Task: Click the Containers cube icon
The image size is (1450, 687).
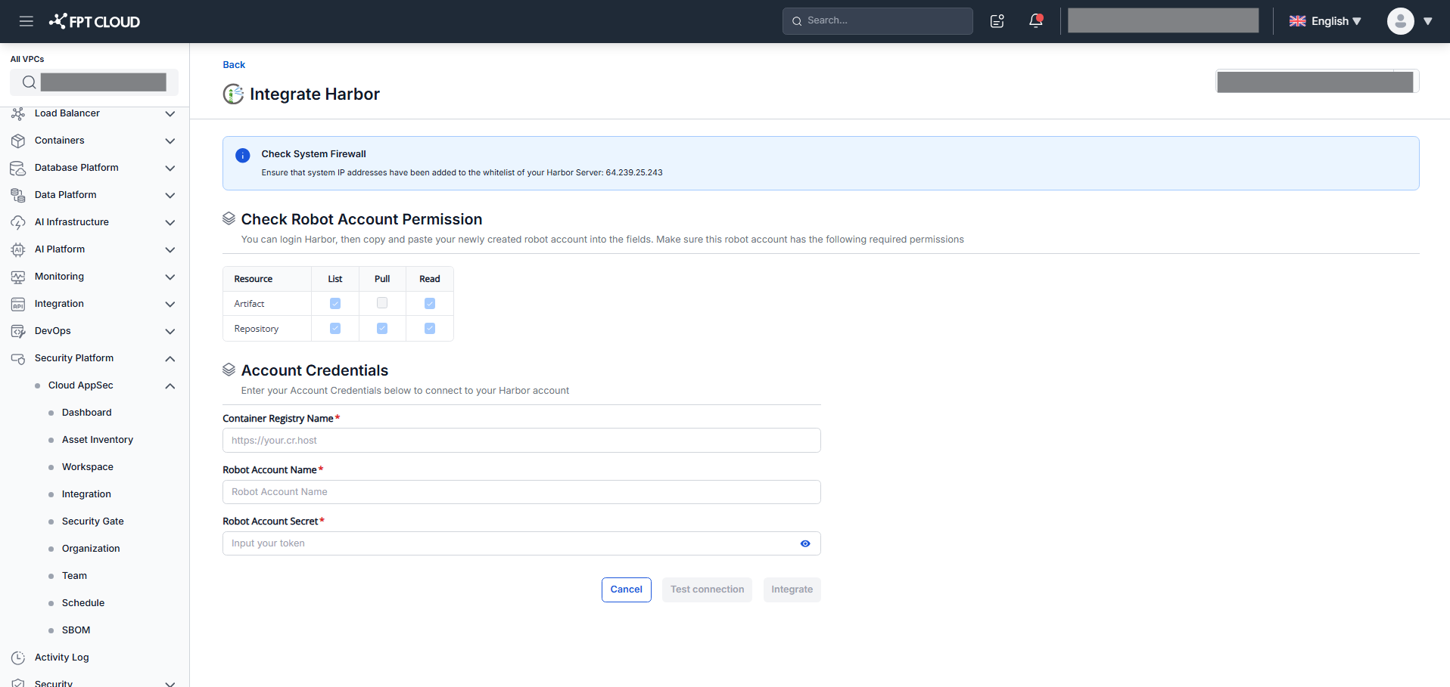Action: click(18, 141)
